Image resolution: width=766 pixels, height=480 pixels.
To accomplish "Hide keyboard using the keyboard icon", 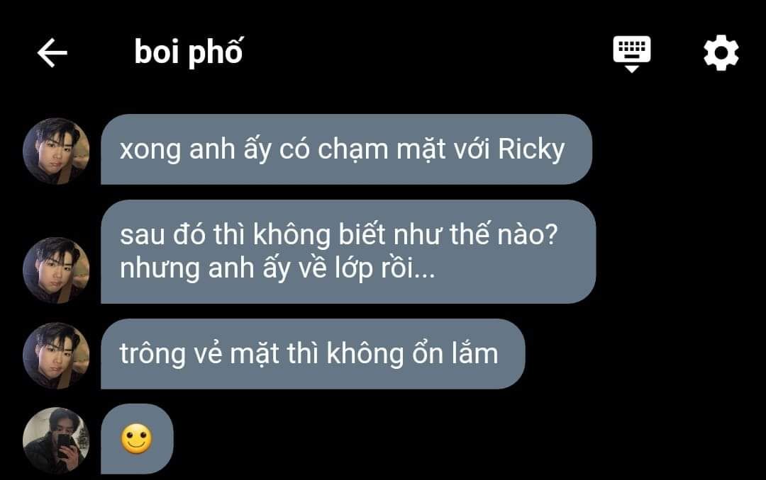I will [x=632, y=53].
